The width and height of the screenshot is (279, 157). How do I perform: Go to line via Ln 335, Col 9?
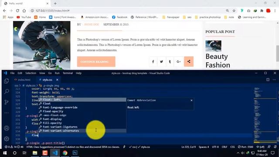189,147
